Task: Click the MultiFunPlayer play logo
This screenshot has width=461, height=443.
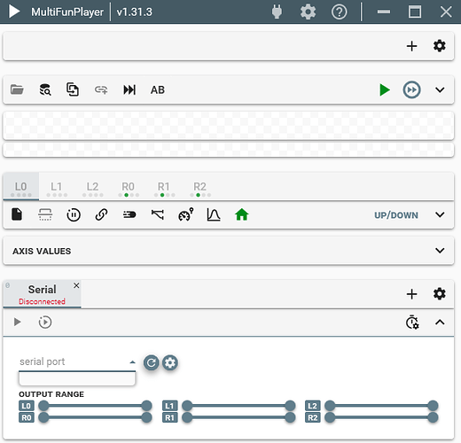Action: tap(14, 12)
